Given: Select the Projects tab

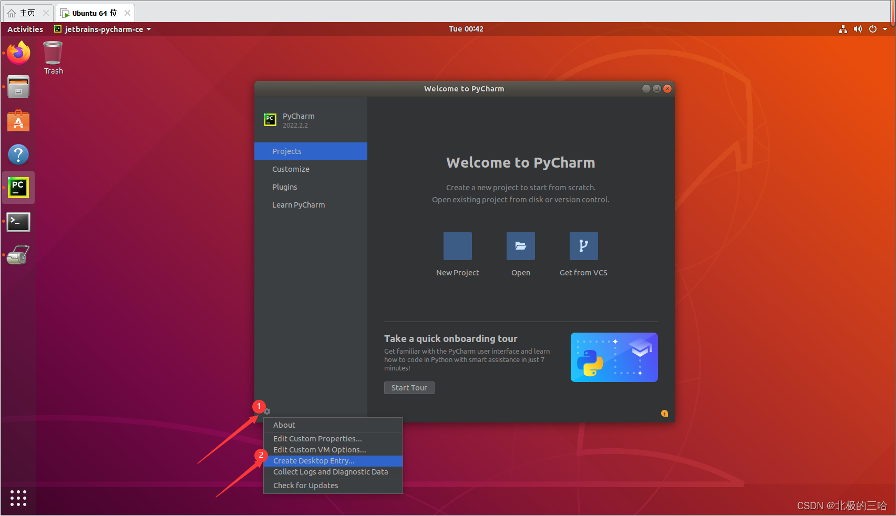Looking at the screenshot, I should point(311,151).
